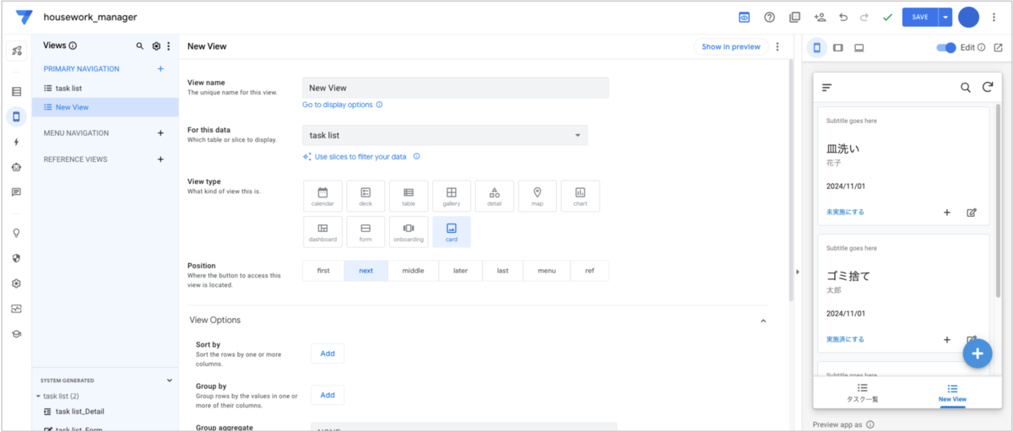Set position to middle
Screen dimensions: 1013x432
point(414,271)
